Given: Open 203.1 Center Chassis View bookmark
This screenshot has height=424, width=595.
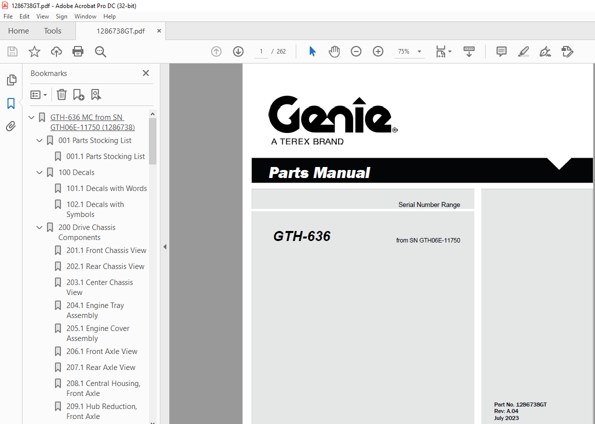Looking at the screenshot, I should 100,287.
